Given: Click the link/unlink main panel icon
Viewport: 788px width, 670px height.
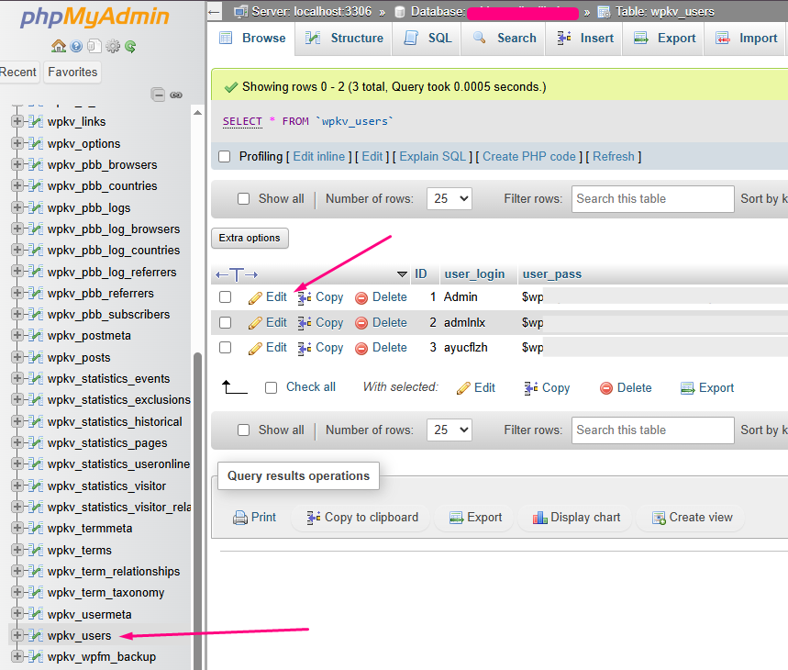Looking at the screenshot, I should tap(176, 95).
